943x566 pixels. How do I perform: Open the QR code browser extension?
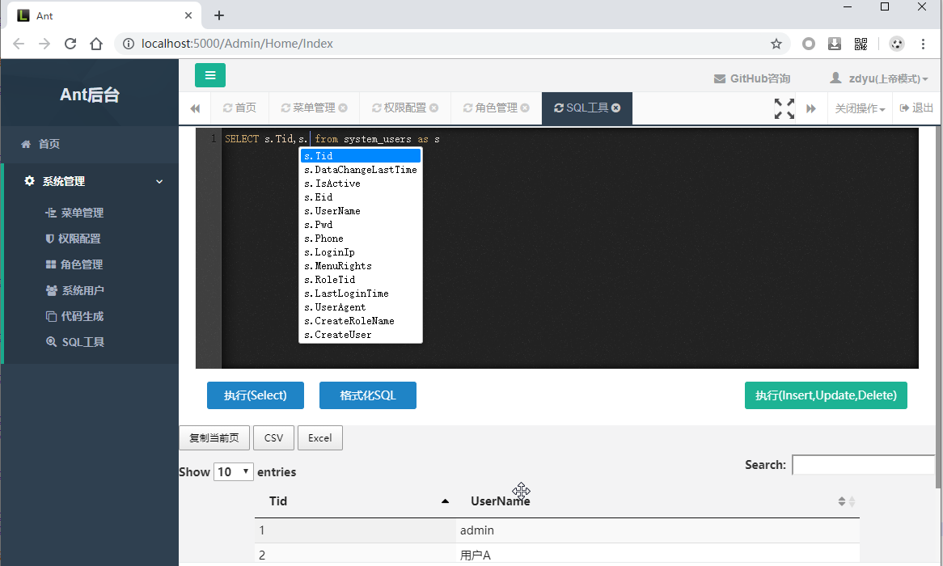pos(861,44)
